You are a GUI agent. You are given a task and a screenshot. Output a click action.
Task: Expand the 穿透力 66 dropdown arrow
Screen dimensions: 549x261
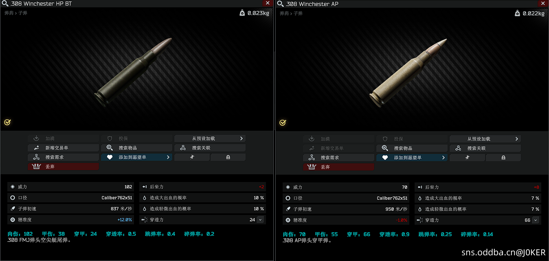[536, 220]
